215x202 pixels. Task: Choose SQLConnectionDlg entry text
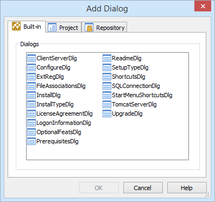(136, 86)
